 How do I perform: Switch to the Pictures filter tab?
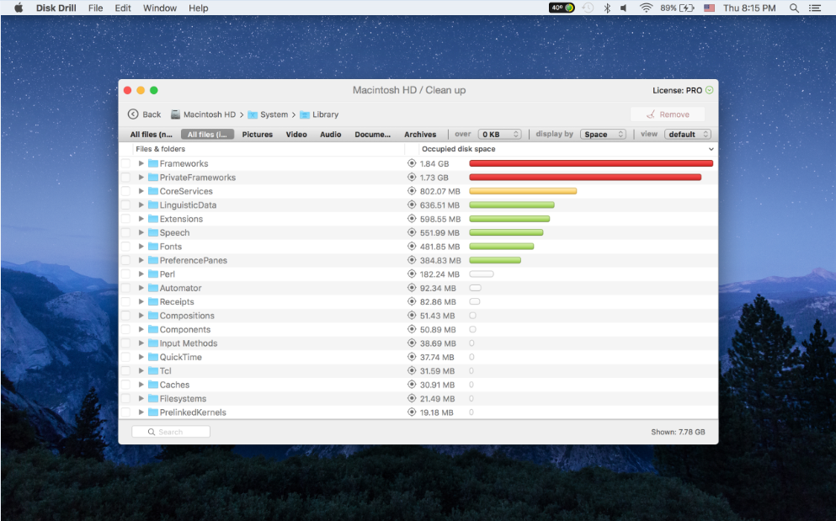pyautogui.click(x=258, y=135)
